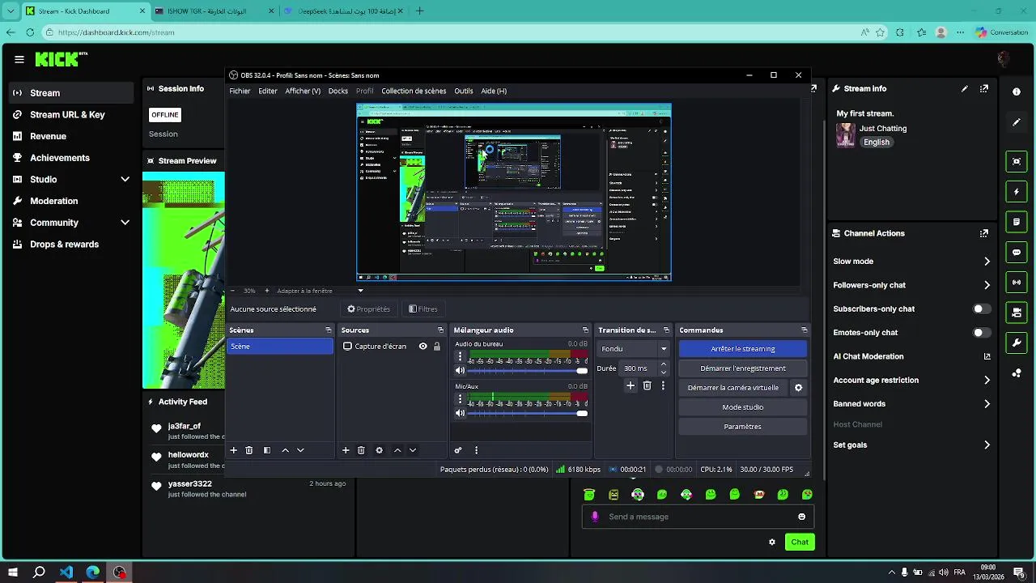The width and height of the screenshot is (1036, 583).
Task: Open the Fondu transition dropdown
Action: [x=634, y=349]
